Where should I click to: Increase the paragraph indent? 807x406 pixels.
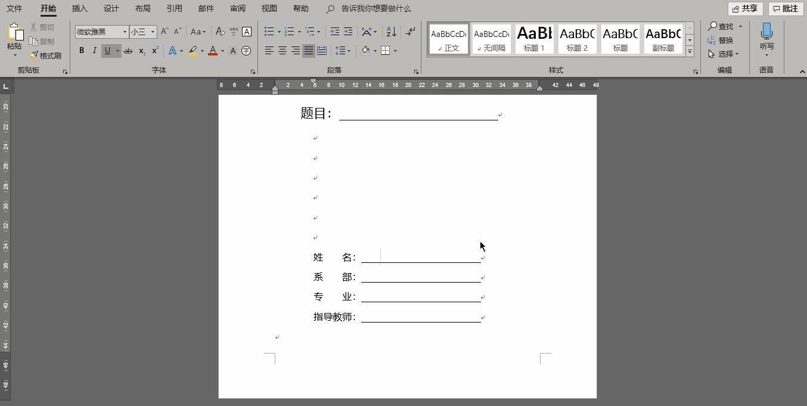(x=349, y=31)
